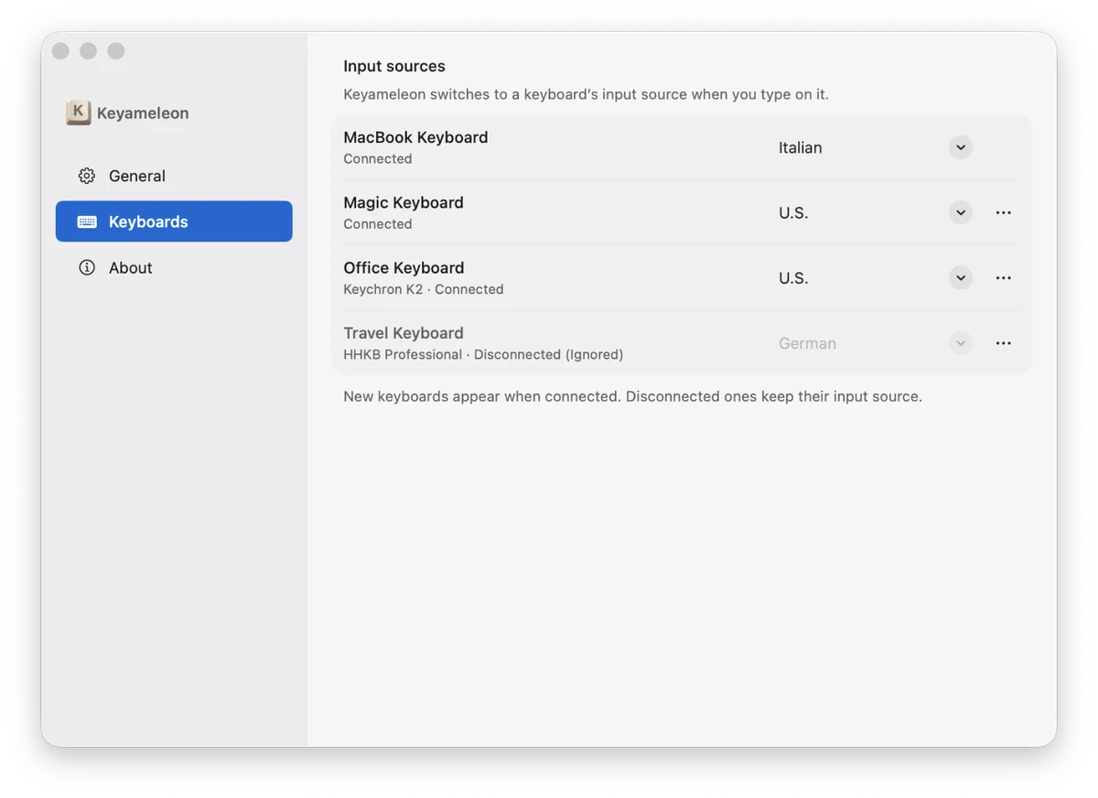Screen dimensions: 1098x798
Task: Open the About section
Action: point(174,267)
